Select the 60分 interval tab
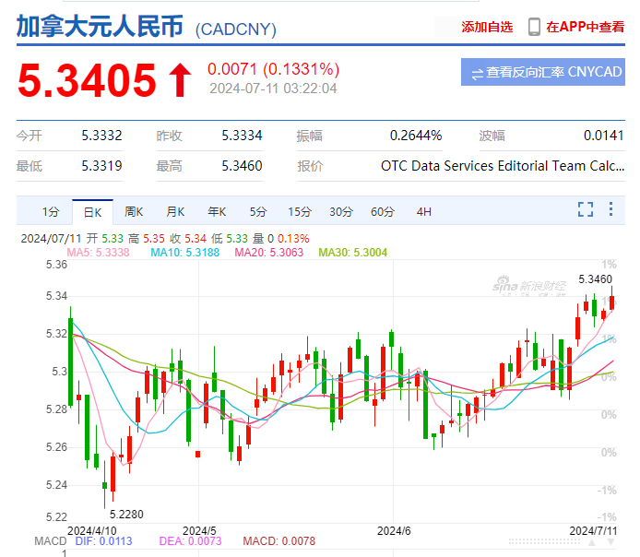The image size is (640, 557). (x=383, y=212)
